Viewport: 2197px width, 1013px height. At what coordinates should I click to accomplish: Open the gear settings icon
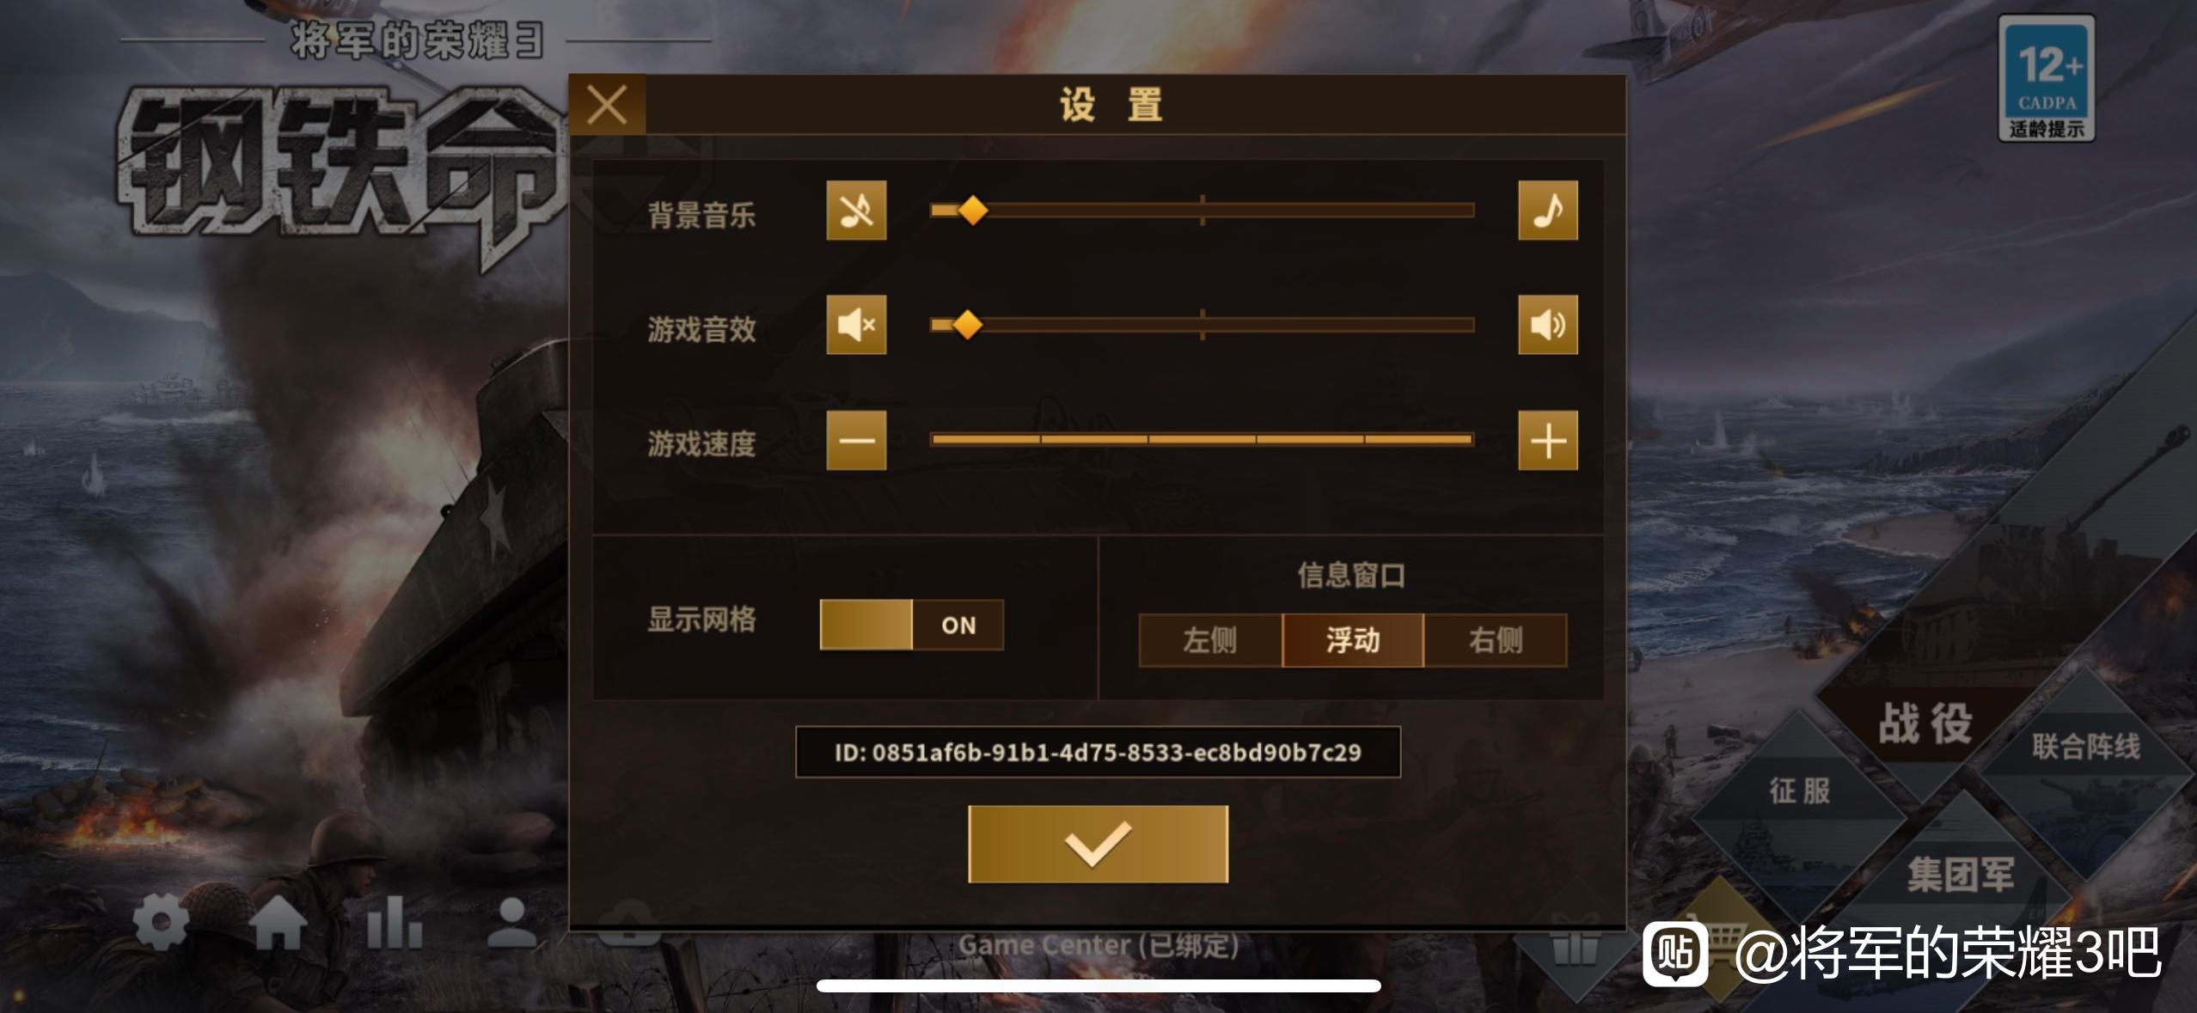point(161,923)
